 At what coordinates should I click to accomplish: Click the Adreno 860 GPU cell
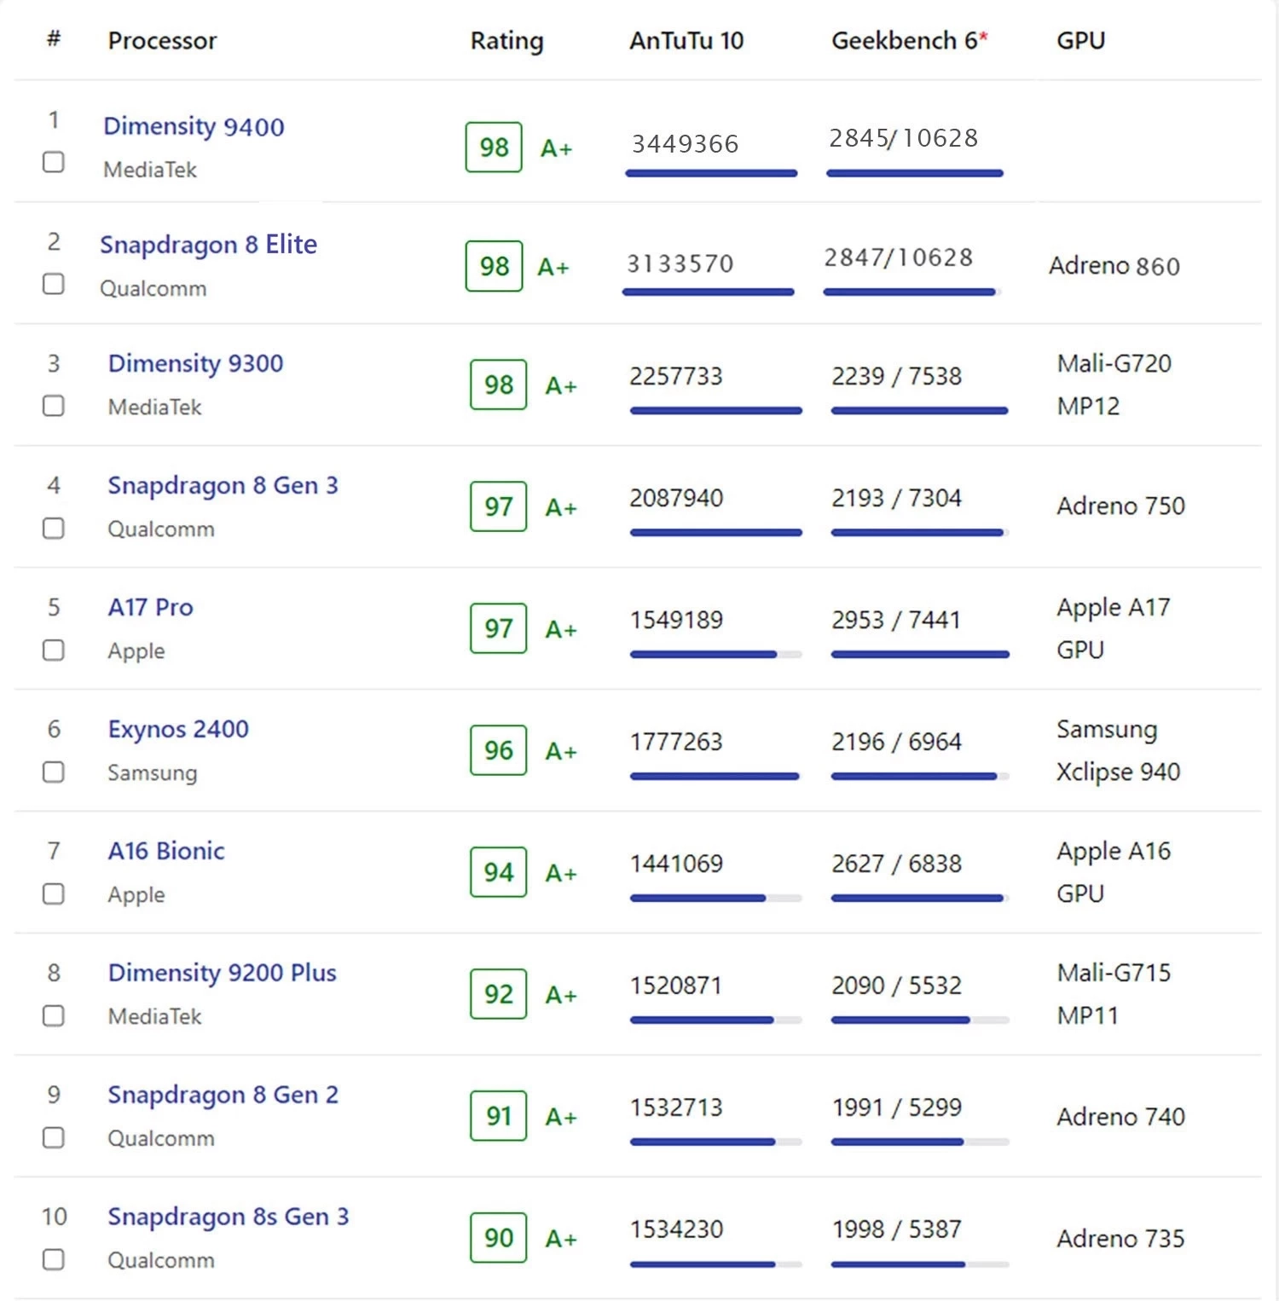coord(1114,266)
